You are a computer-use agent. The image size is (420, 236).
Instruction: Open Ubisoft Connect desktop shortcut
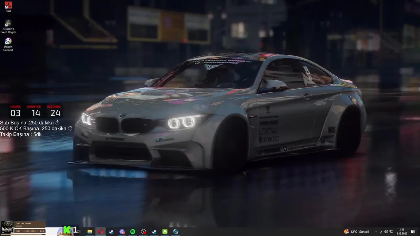click(x=8, y=45)
